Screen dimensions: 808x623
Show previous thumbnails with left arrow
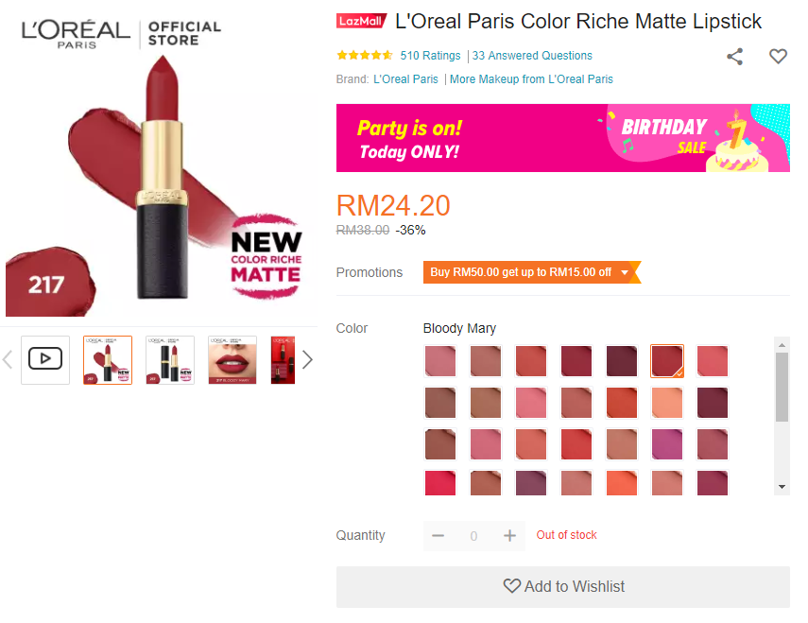8,359
